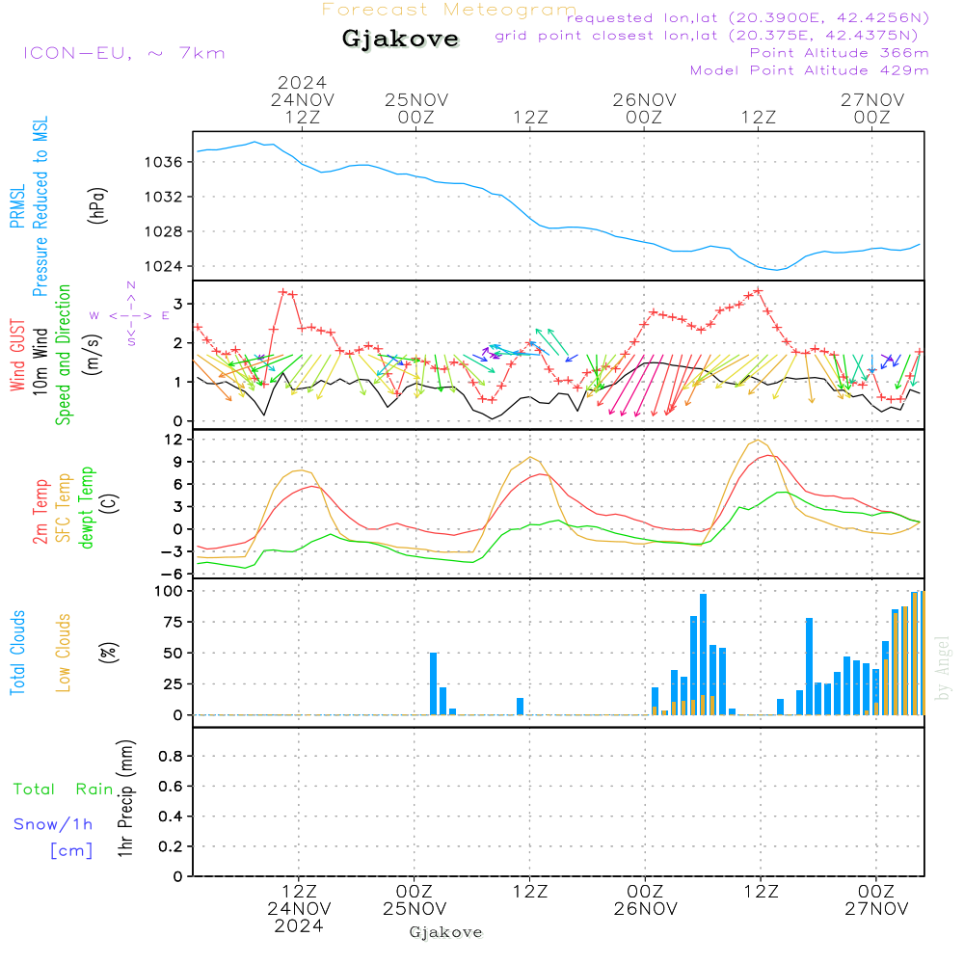Select the bottom axis "00Z 25NOV" label

415,900
